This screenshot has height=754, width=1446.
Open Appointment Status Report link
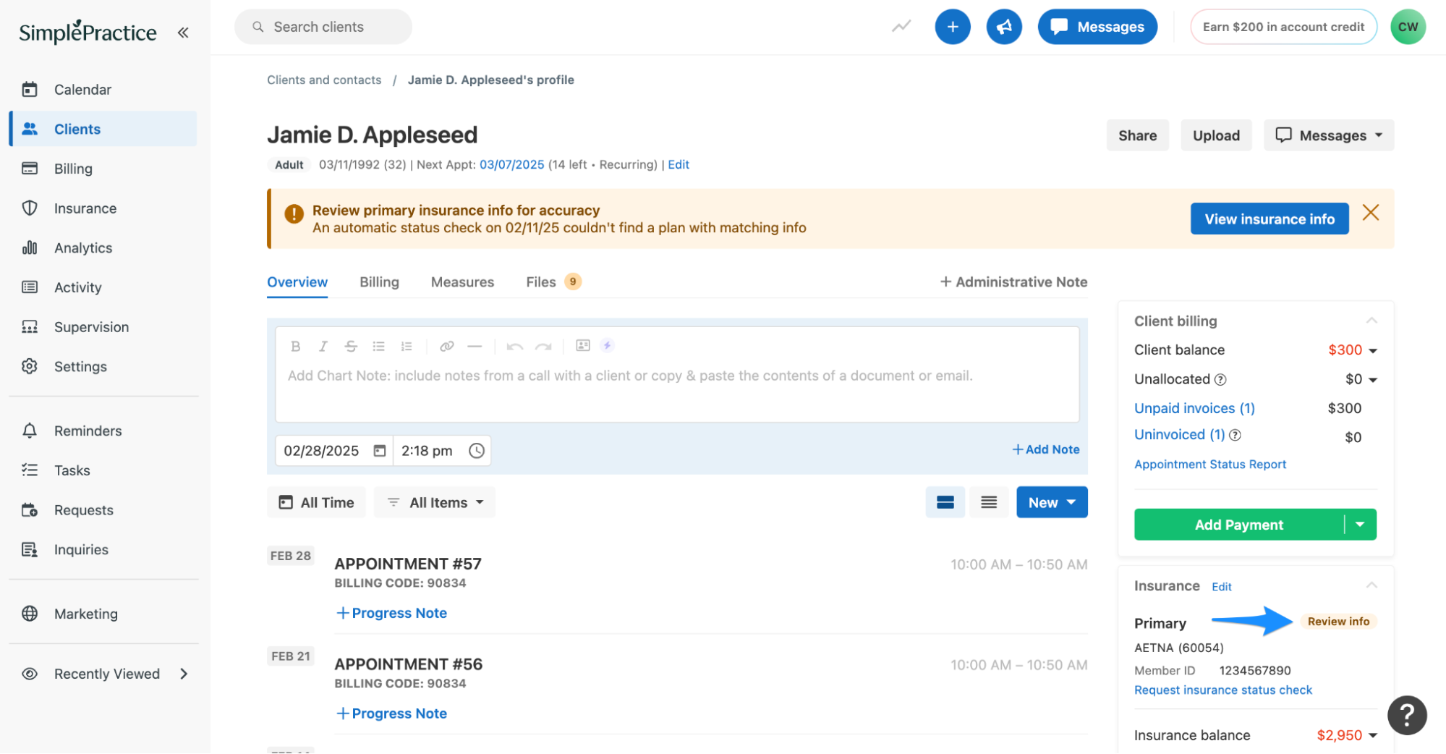pos(1209,465)
